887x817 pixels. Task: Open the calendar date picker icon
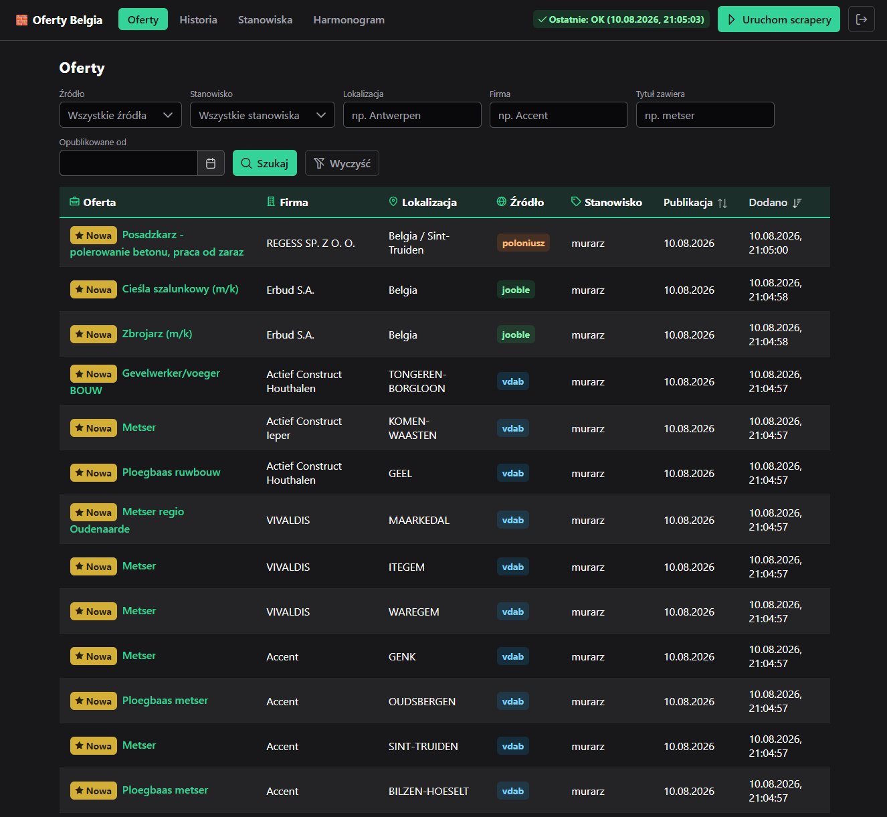[211, 163]
